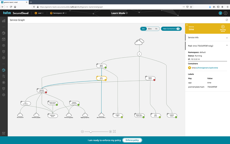Open the browser hamburger menu
230x144 pixels.
pos(227,7)
